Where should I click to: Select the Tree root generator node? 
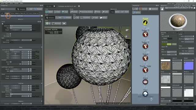pyautogui.click(x=145, y=94)
